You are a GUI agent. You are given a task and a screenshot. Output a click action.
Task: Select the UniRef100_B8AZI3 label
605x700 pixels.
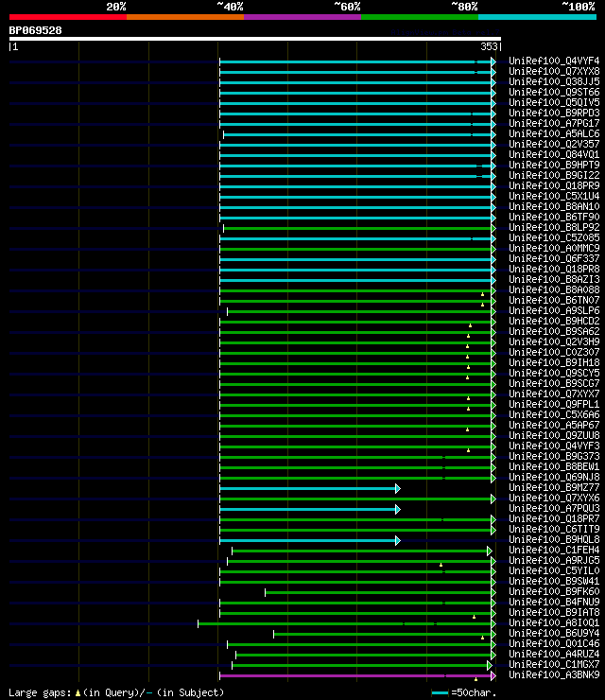point(554,279)
